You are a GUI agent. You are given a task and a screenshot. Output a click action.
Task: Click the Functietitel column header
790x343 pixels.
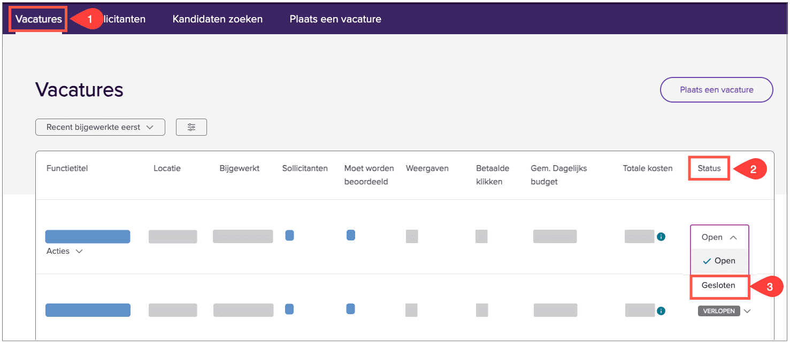[67, 168]
